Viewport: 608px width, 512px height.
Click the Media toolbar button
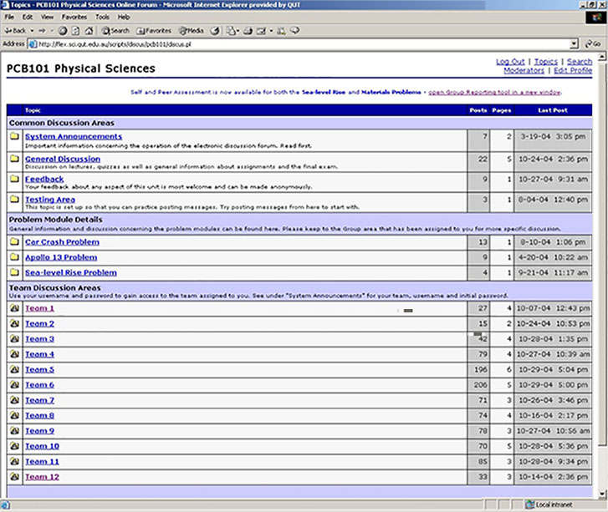click(189, 30)
